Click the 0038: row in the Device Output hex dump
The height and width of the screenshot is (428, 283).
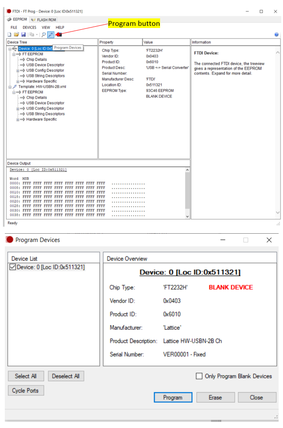click(x=77, y=215)
